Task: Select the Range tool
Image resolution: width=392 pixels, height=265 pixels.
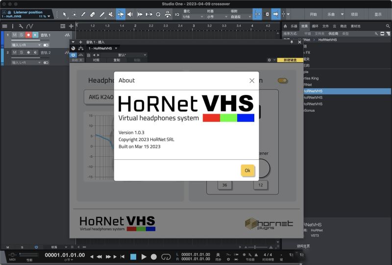Action: 74,15
